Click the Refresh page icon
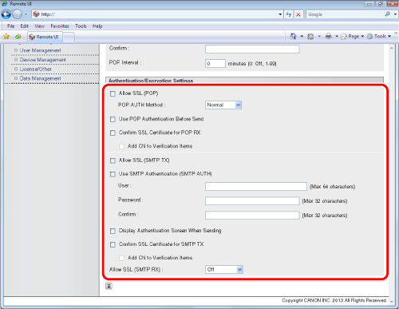 click(289, 14)
